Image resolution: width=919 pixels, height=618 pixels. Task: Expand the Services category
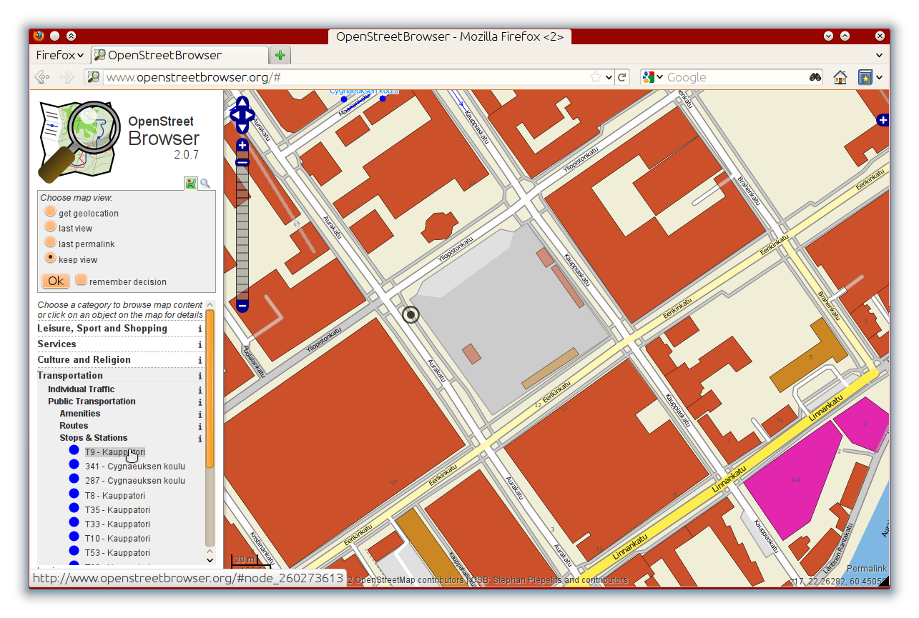[56, 344]
